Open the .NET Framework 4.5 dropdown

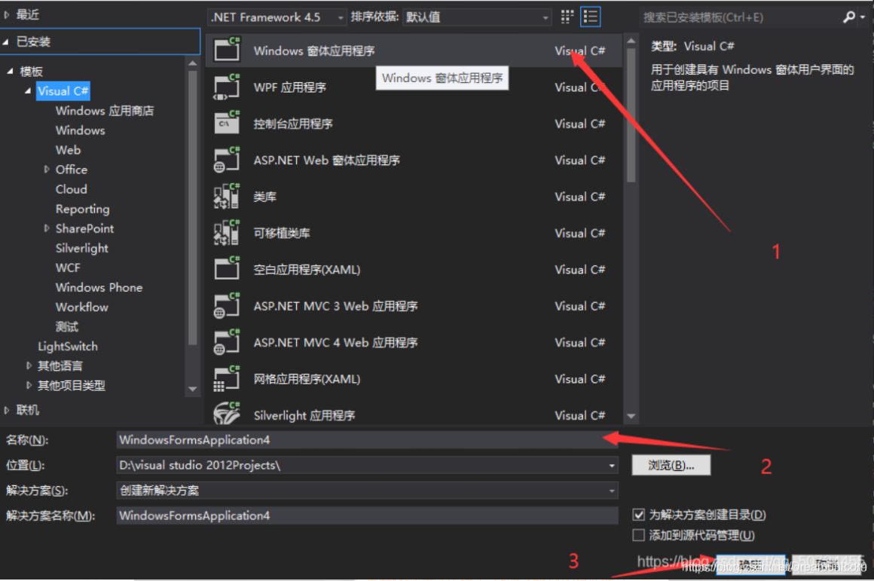[x=277, y=17]
